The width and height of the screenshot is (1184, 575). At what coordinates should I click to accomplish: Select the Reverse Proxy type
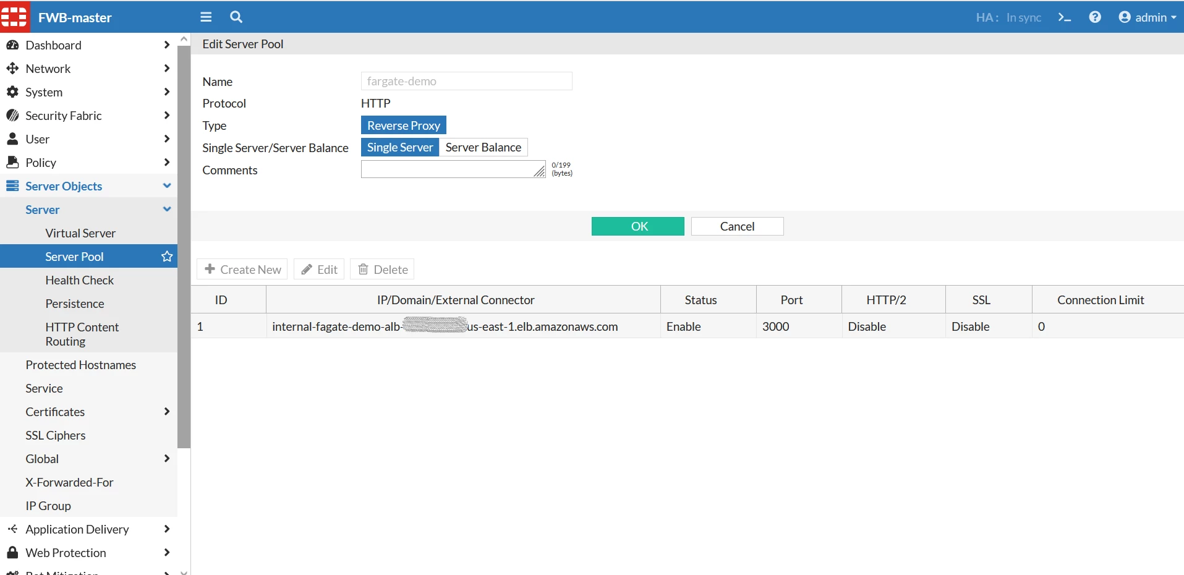click(x=404, y=126)
